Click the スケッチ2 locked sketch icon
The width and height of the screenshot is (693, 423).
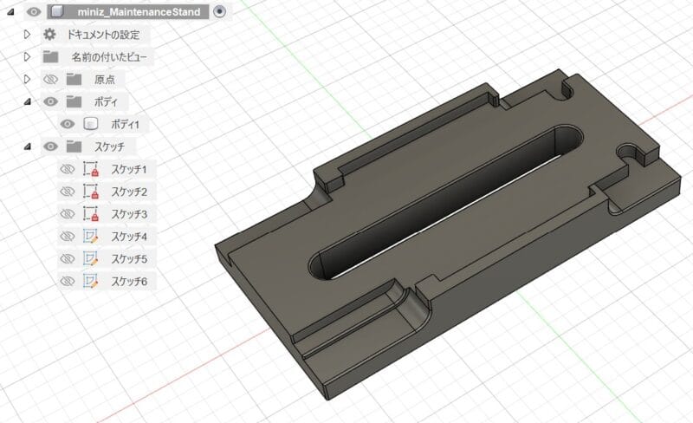click(x=90, y=192)
